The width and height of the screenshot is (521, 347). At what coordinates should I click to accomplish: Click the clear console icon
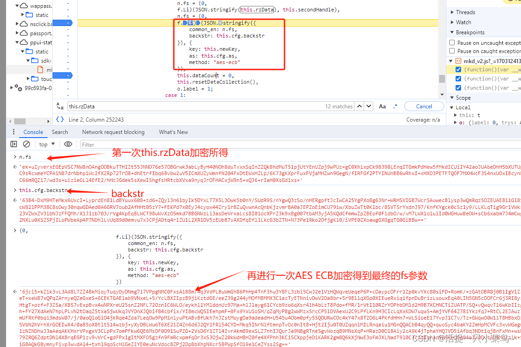click(x=27, y=144)
